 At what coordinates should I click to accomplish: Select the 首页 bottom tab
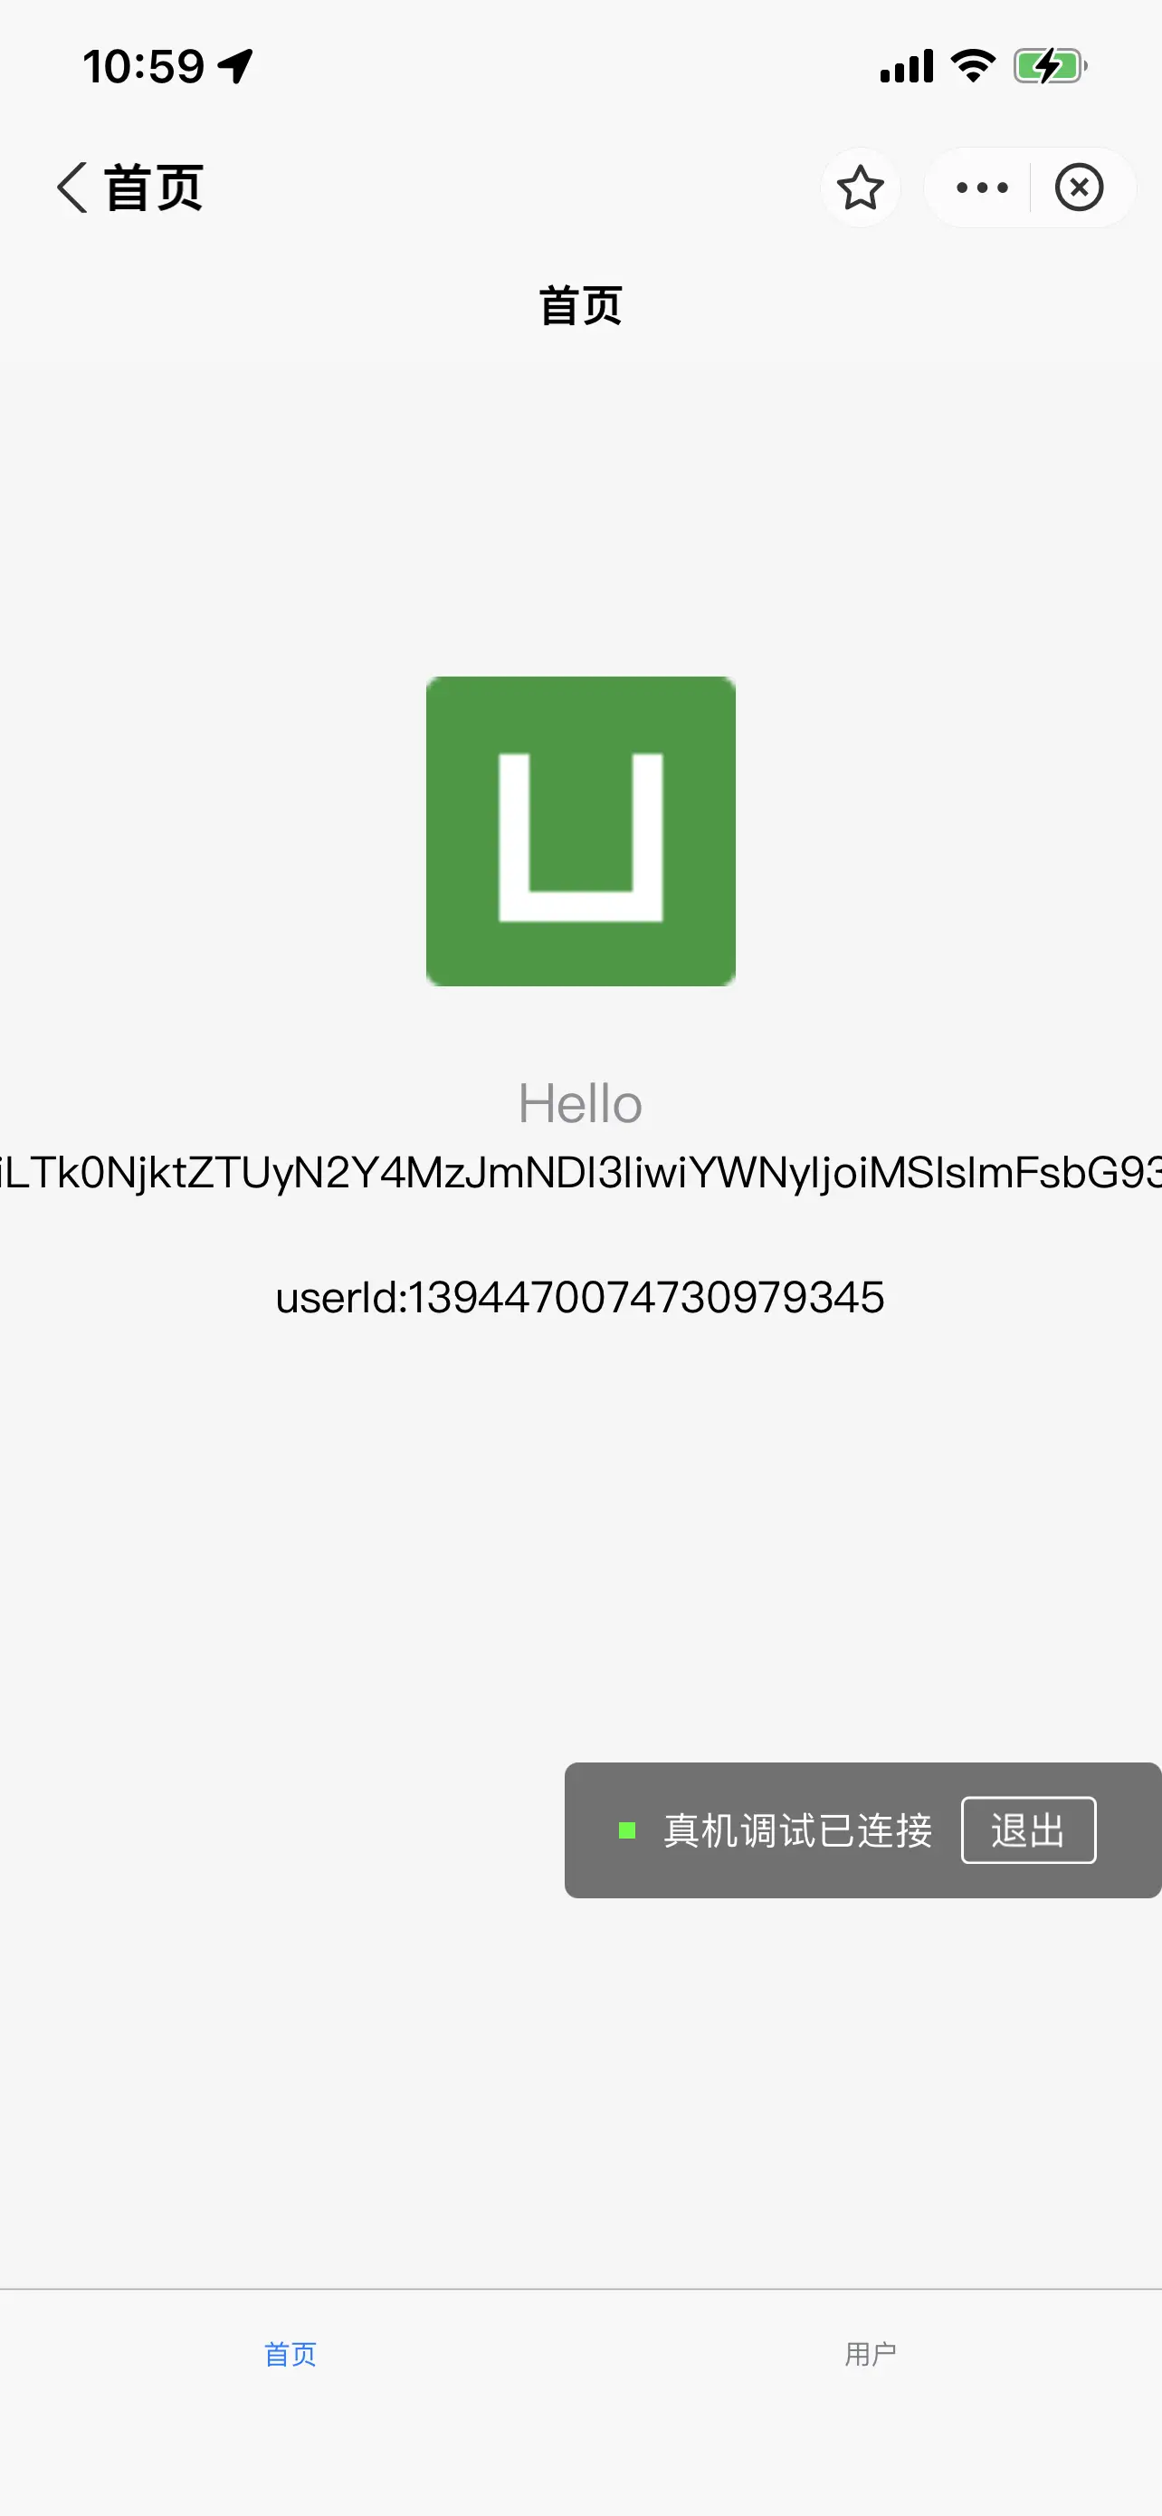click(290, 2354)
